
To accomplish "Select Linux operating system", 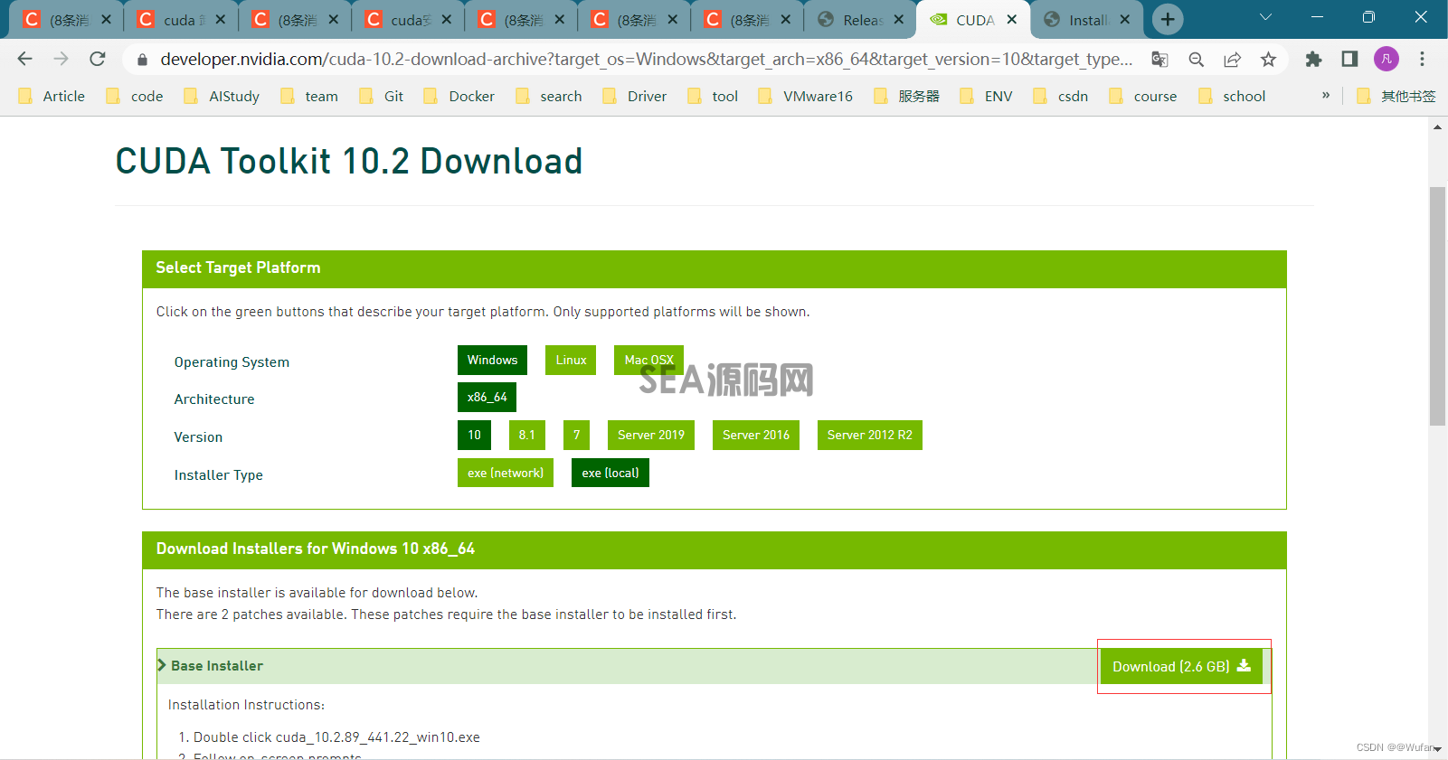I will [x=571, y=360].
